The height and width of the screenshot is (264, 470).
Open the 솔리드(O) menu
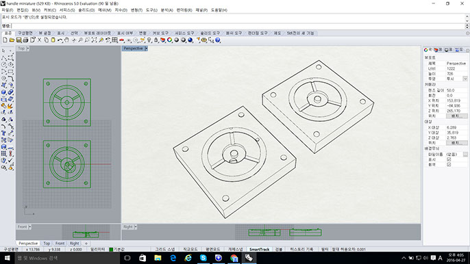point(86,10)
